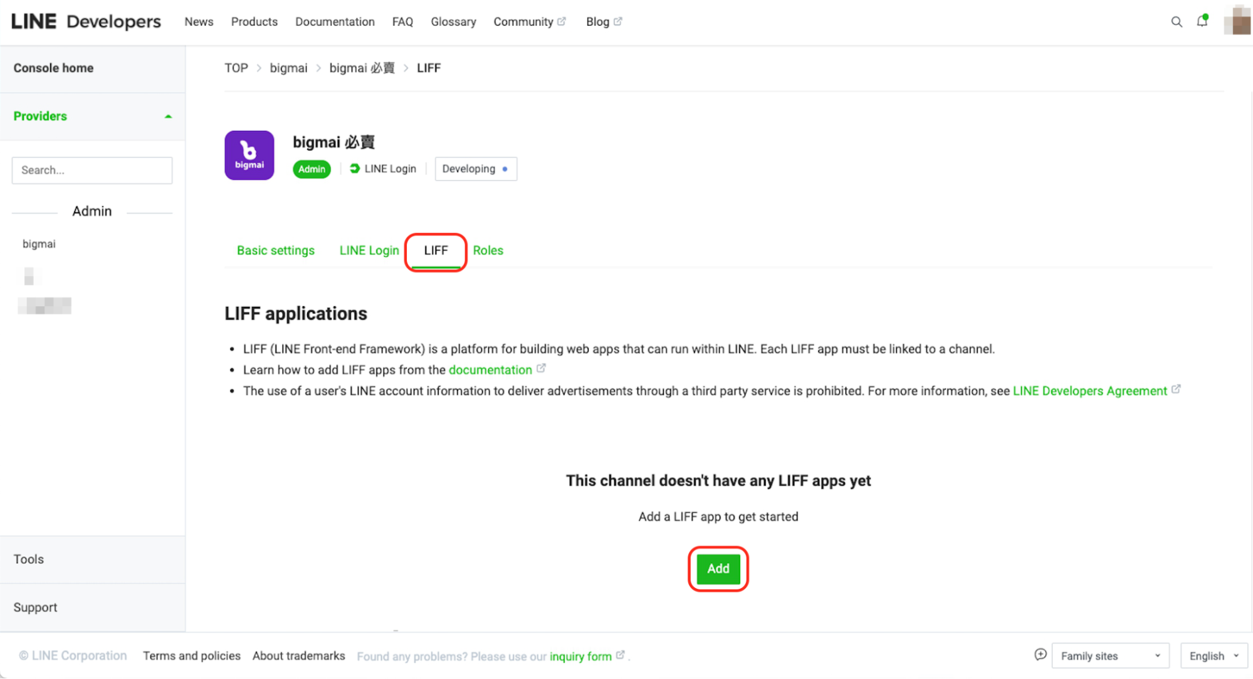Click the LINE Corporation copyright link
Image resolution: width=1253 pixels, height=679 pixels.
pos(73,656)
